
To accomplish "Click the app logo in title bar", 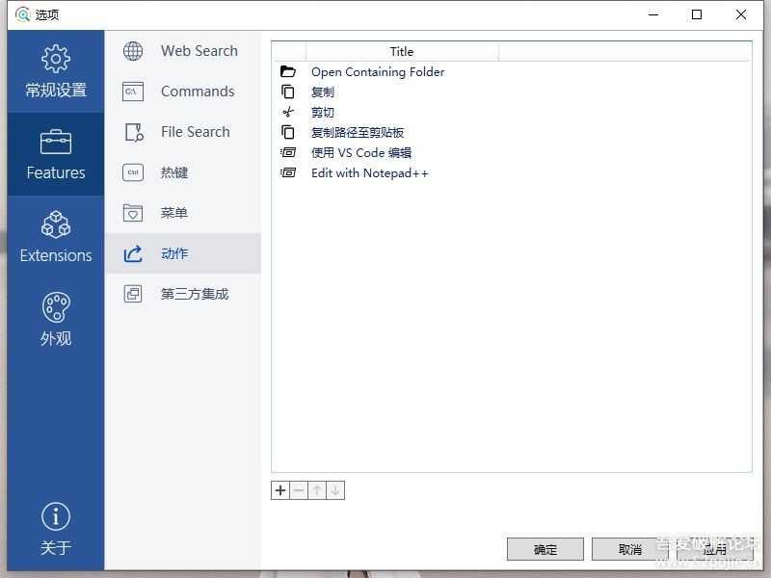I will click(x=22, y=14).
